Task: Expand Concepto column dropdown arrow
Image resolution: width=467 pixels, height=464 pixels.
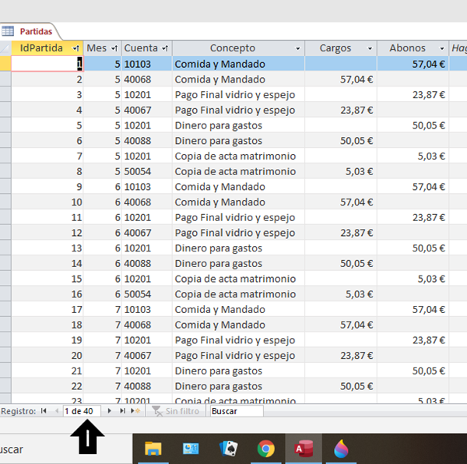Action: (297, 48)
